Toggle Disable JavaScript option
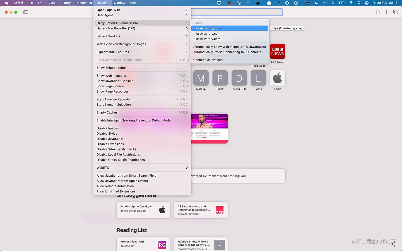Image resolution: width=402 pixels, height=251 pixels. (142, 139)
